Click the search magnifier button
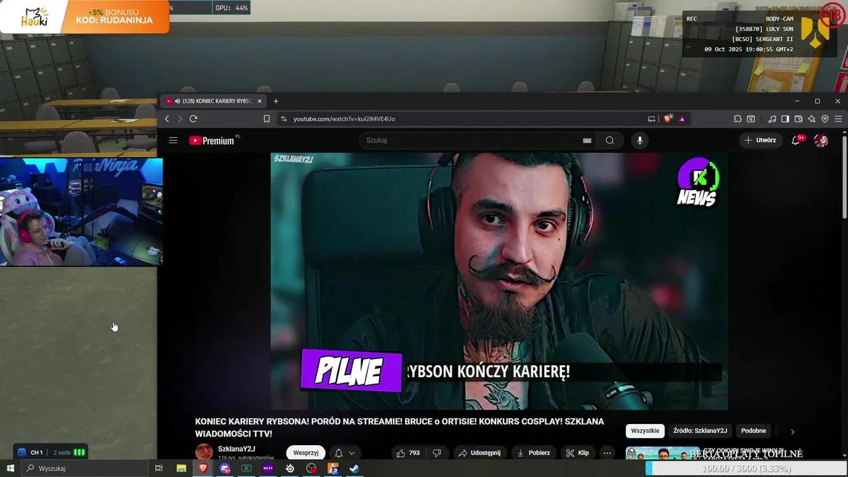This screenshot has width=848, height=477. pyautogui.click(x=609, y=140)
